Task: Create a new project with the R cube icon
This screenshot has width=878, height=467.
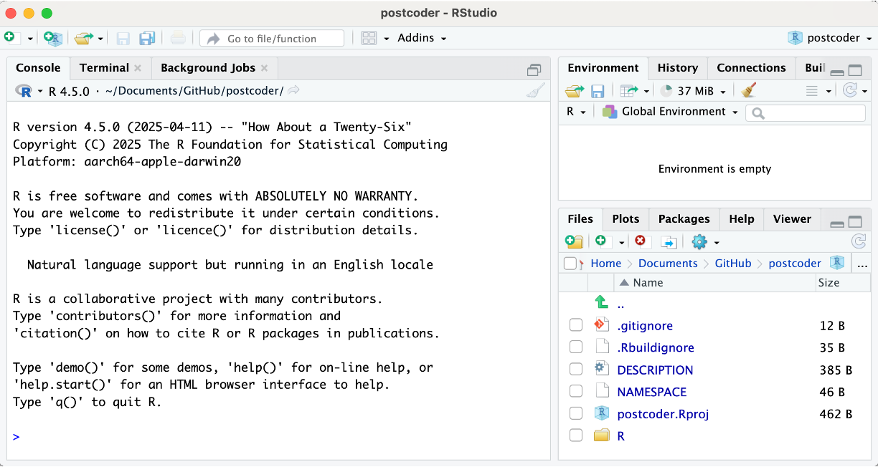Action: pos(53,38)
